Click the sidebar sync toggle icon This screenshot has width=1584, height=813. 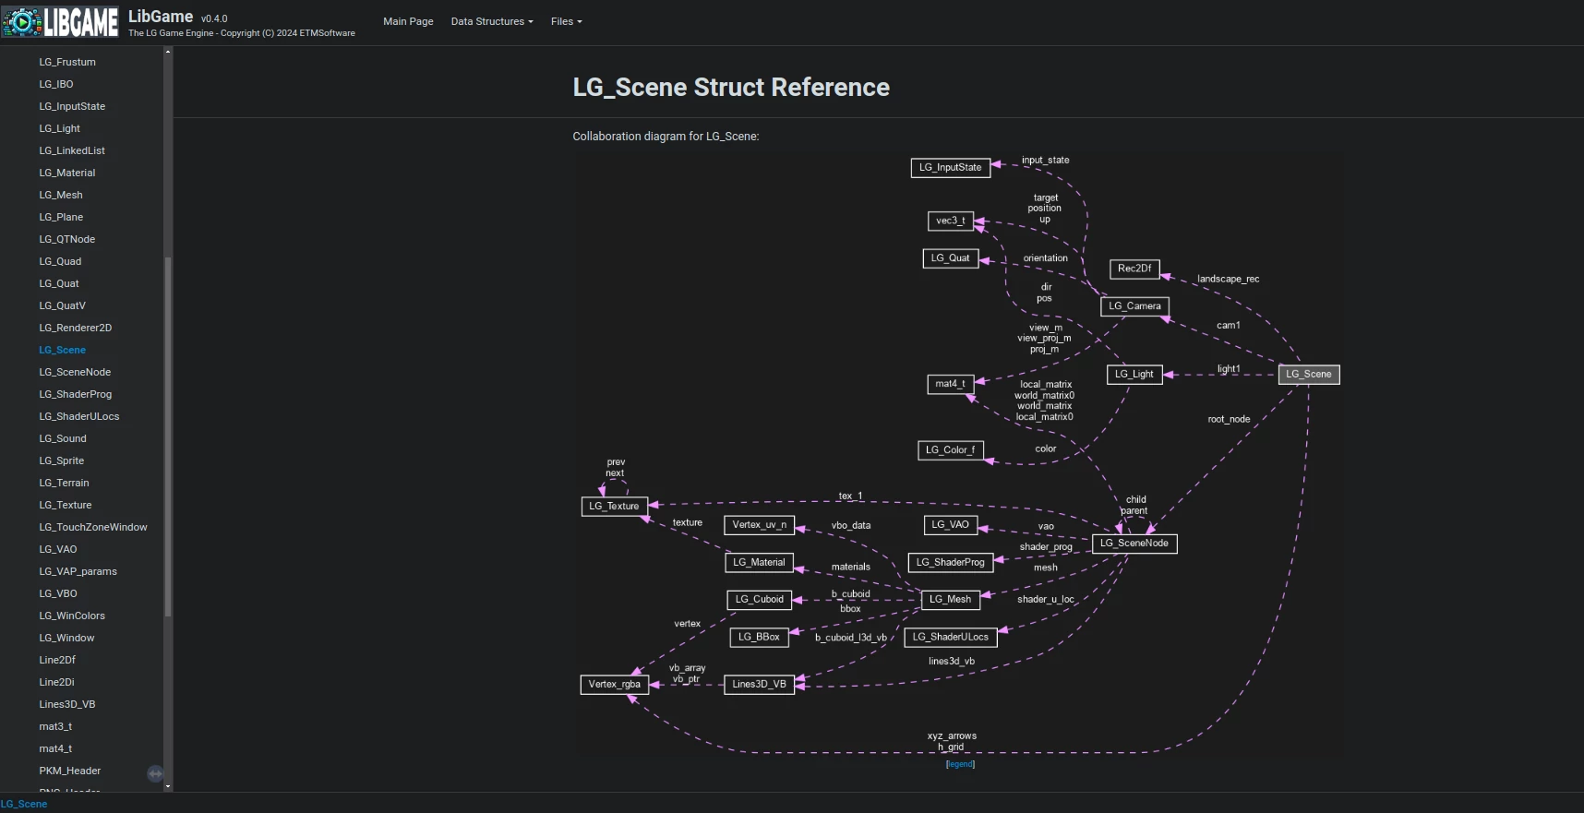pos(155,773)
